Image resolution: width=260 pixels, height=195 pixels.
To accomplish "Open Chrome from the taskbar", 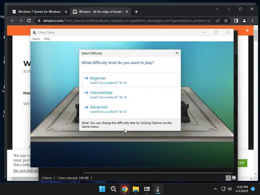I will (124, 189).
